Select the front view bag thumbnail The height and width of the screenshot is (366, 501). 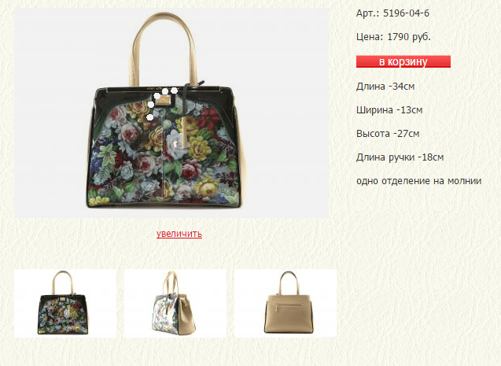click(x=65, y=303)
